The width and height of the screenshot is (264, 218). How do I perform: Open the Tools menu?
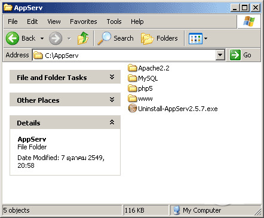[114, 22]
